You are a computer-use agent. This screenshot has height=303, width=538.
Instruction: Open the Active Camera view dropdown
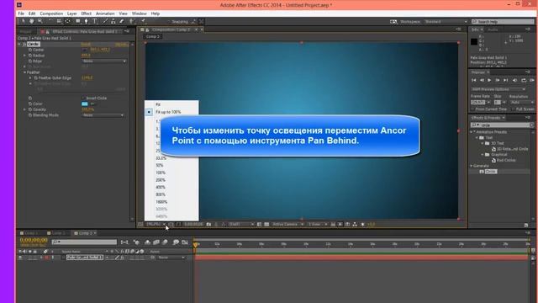(287, 225)
